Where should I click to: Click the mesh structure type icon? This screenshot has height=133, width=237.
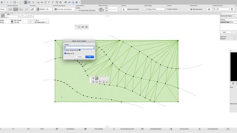[x=32, y=9]
